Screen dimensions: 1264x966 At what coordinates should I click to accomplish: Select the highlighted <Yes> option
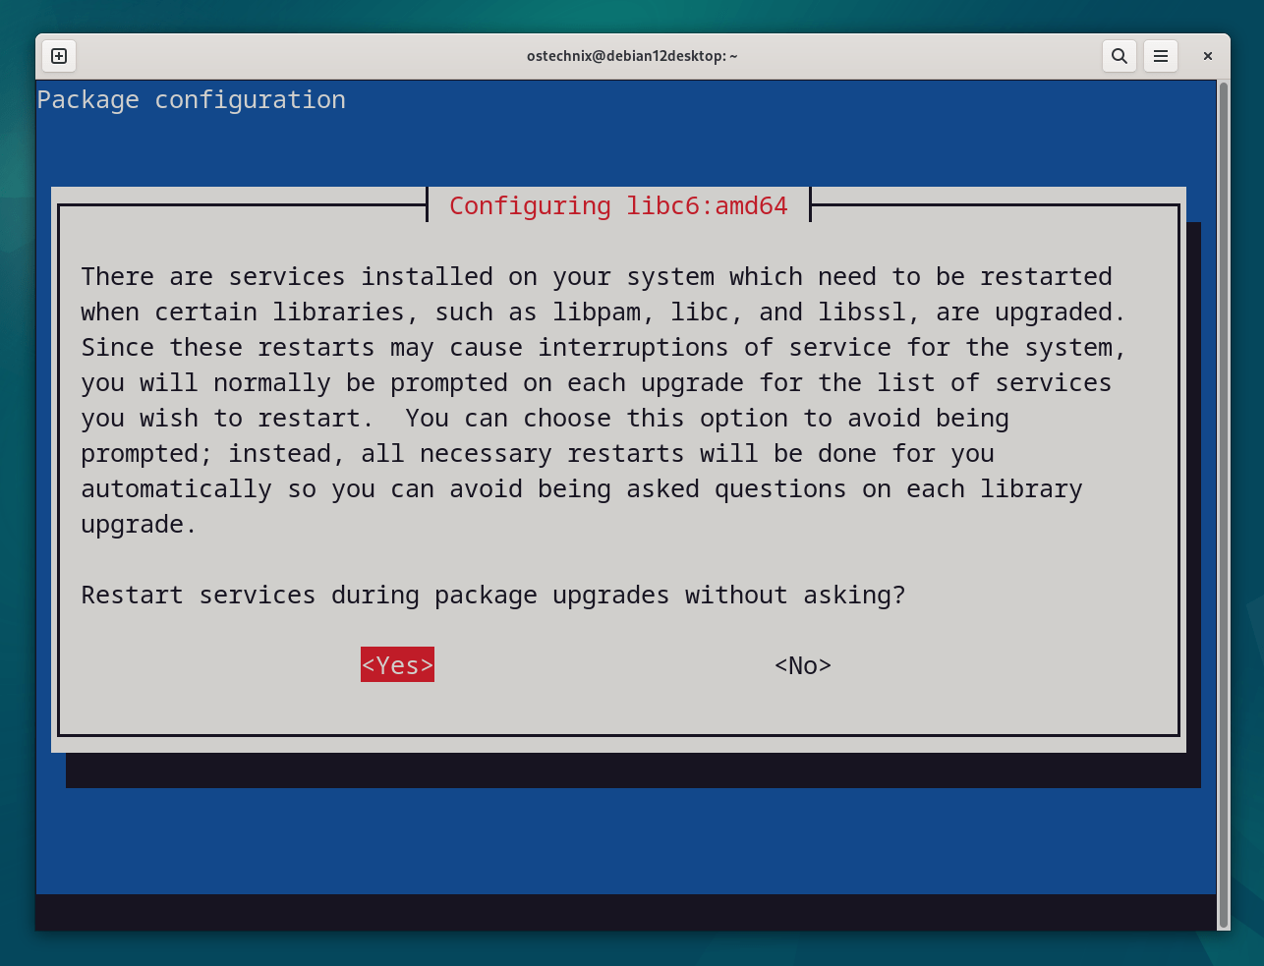[397, 665]
